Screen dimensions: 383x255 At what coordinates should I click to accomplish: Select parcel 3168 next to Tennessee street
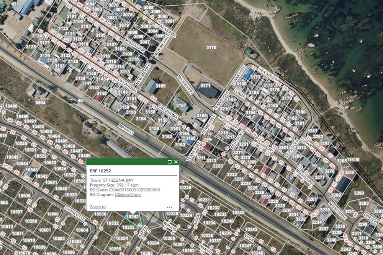click(x=202, y=115)
